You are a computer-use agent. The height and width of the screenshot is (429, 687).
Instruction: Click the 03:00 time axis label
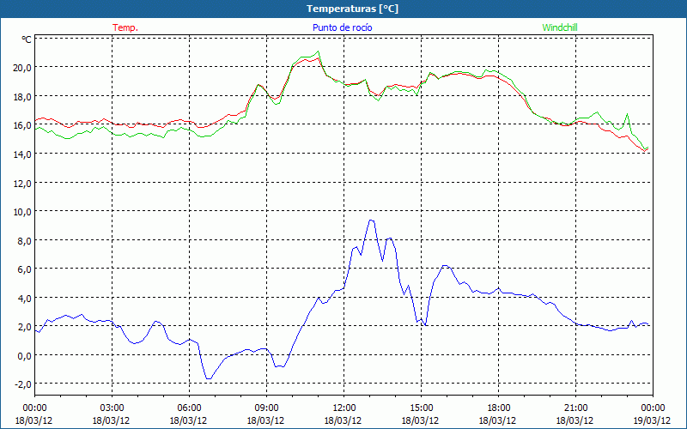coord(112,408)
